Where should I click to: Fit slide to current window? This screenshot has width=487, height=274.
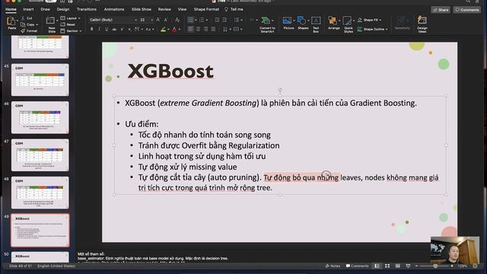(475, 266)
